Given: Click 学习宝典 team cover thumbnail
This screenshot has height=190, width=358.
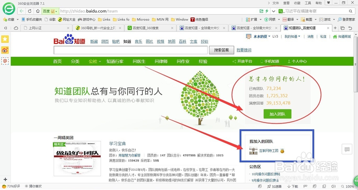Looking at the screenshot, I should (x=77, y=158).
